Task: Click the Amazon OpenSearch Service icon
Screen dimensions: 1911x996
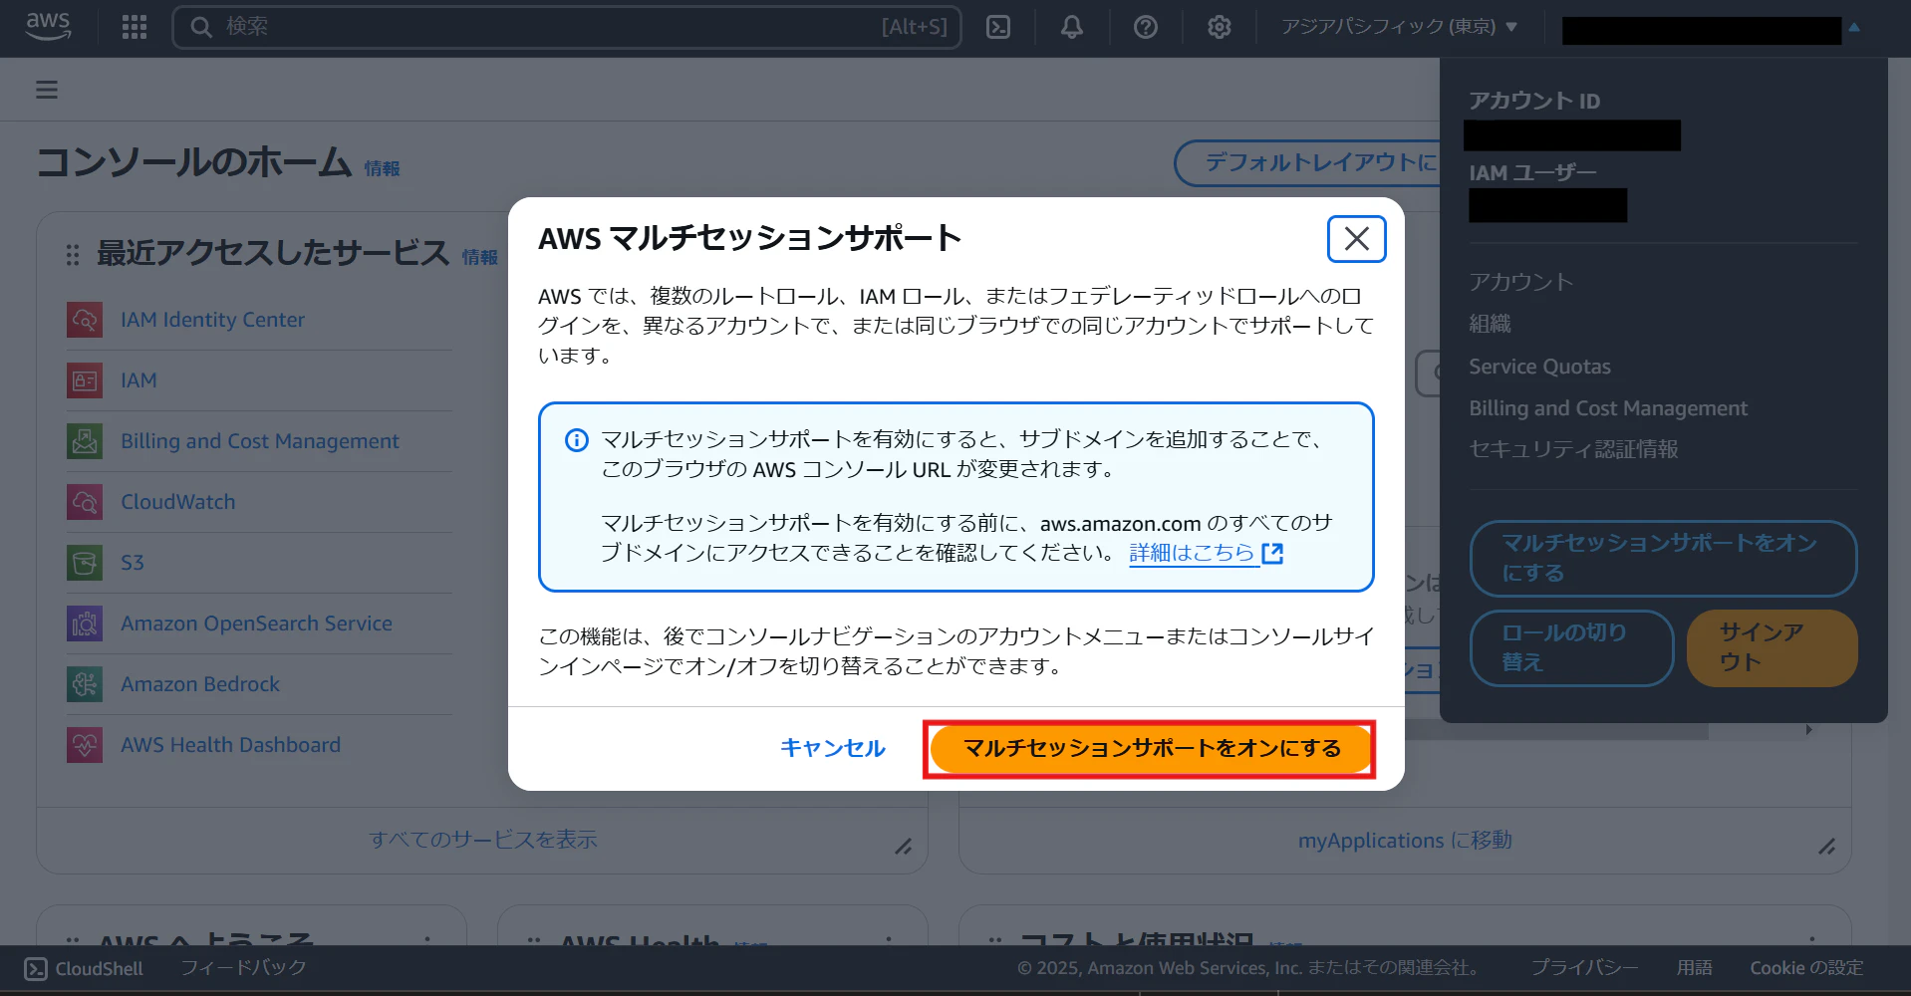Action: click(85, 623)
